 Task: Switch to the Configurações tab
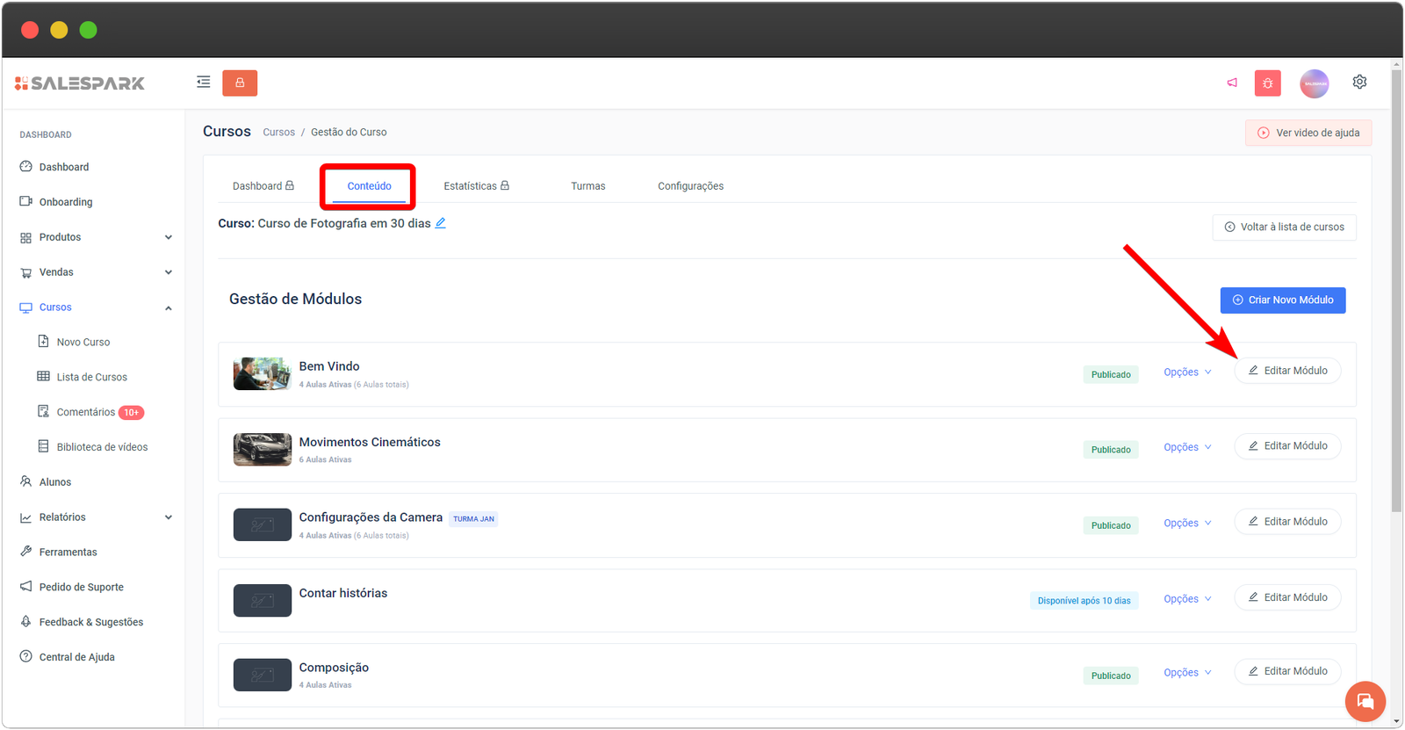click(x=690, y=186)
